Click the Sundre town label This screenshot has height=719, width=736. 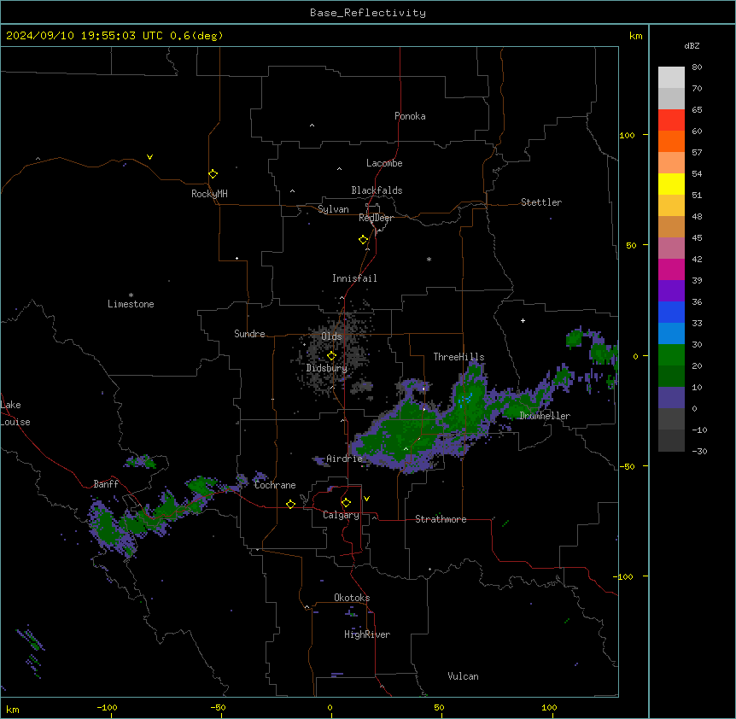[x=249, y=334]
